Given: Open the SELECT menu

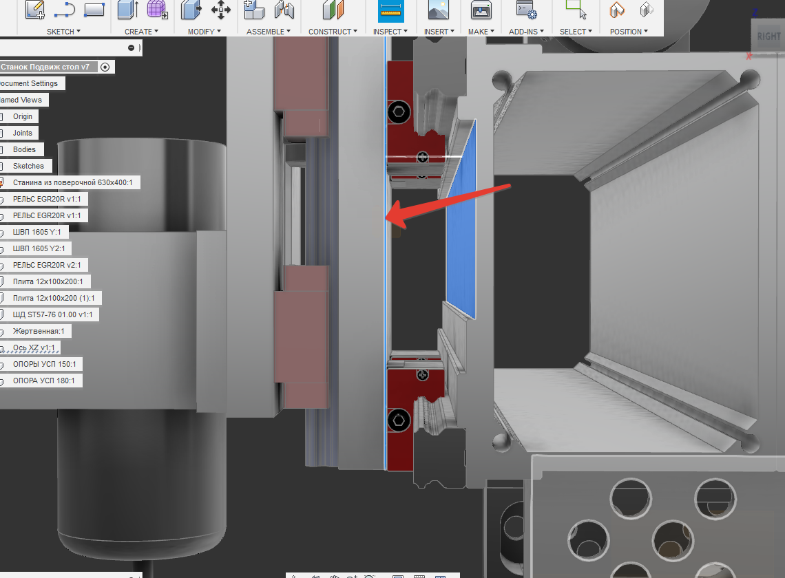Looking at the screenshot, I should click(x=576, y=32).
